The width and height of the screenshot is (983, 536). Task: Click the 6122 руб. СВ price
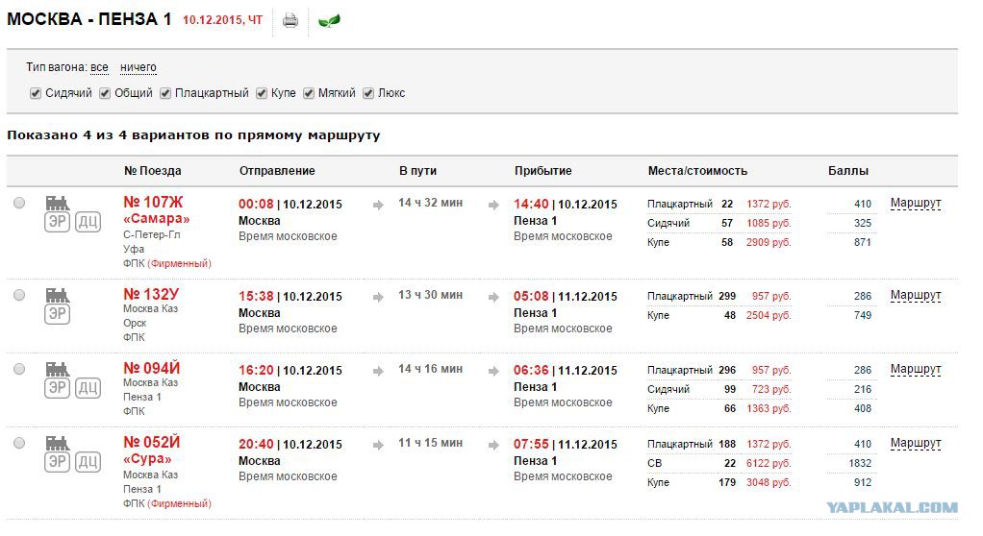769,463
